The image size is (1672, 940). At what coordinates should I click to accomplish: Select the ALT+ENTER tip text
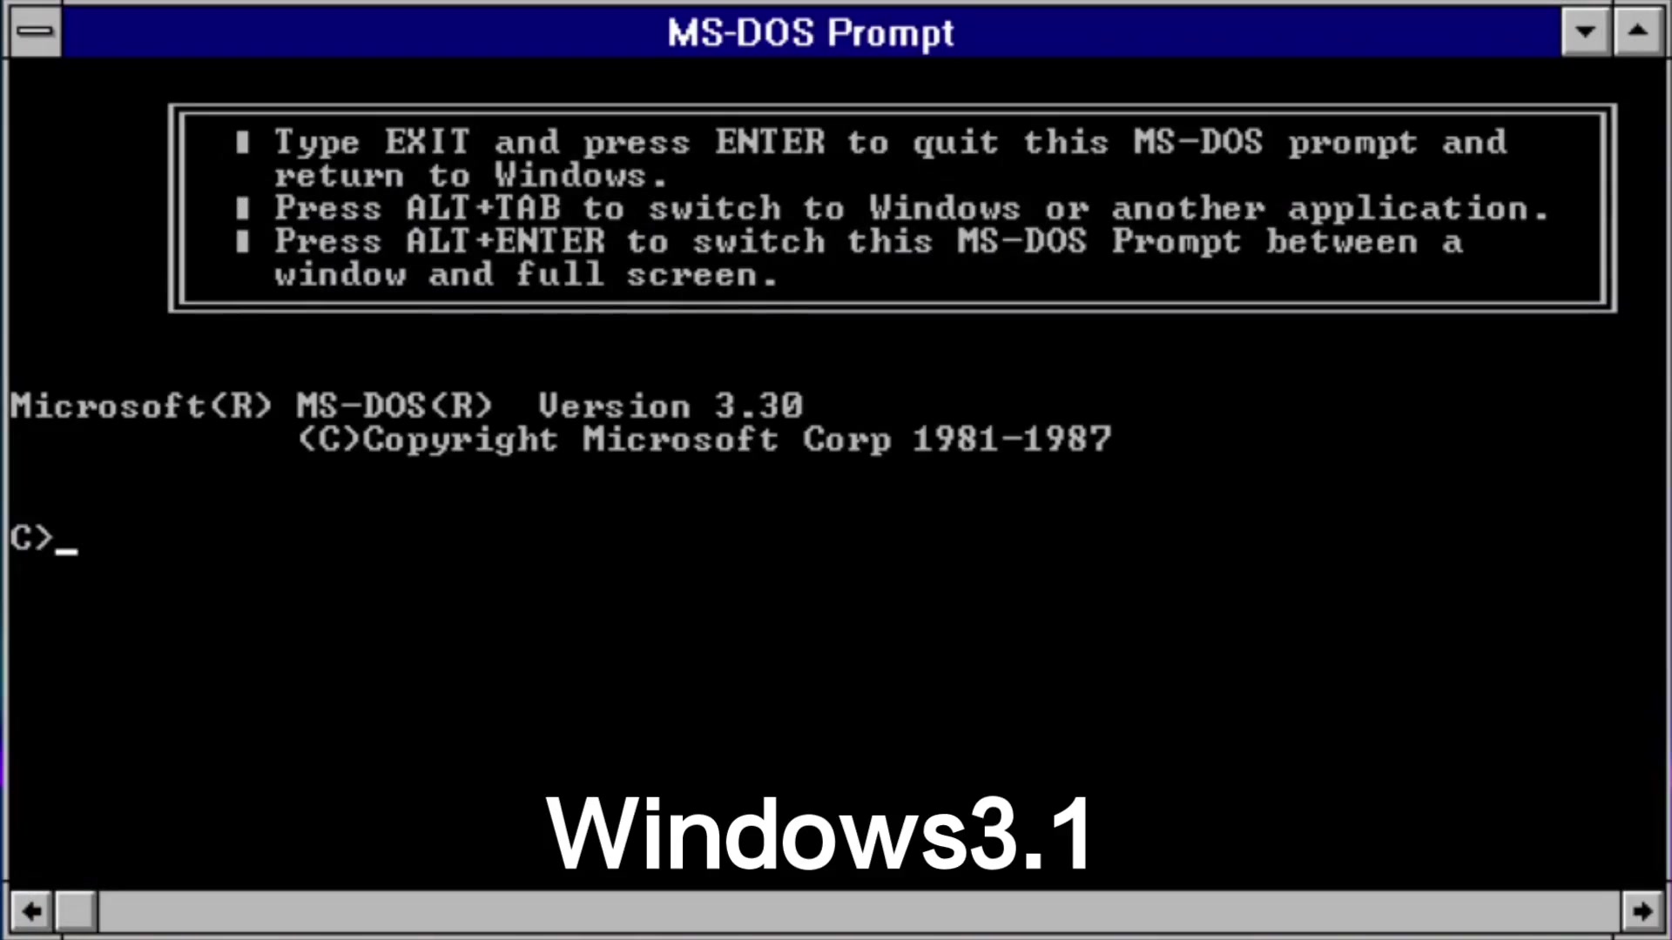867,258
